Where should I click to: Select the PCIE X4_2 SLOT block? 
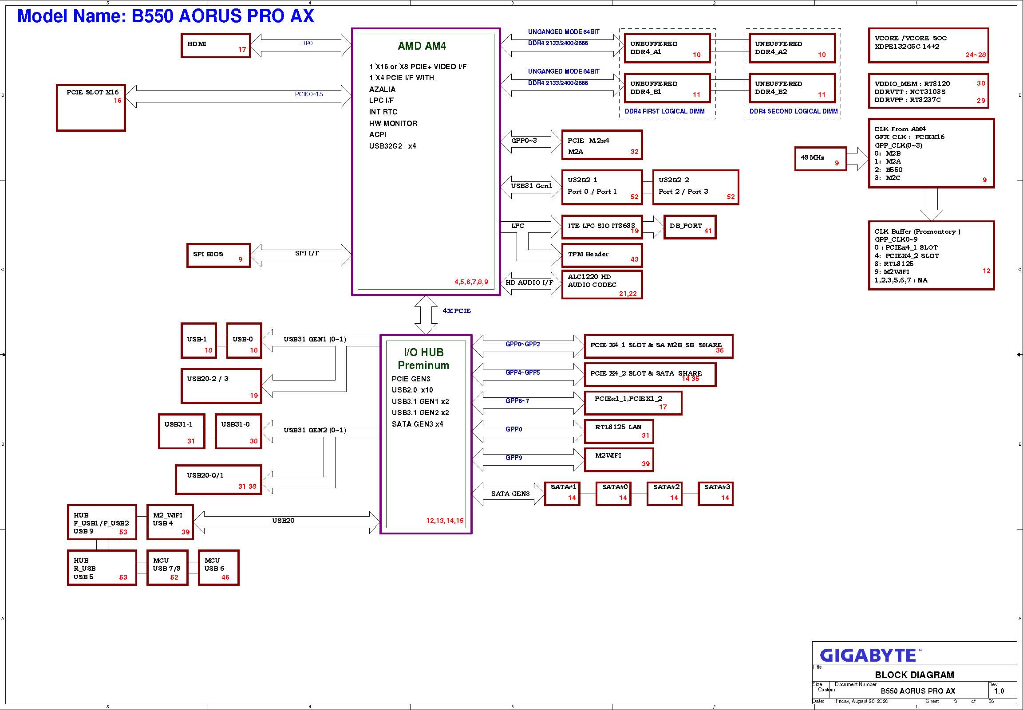[650, 375]
